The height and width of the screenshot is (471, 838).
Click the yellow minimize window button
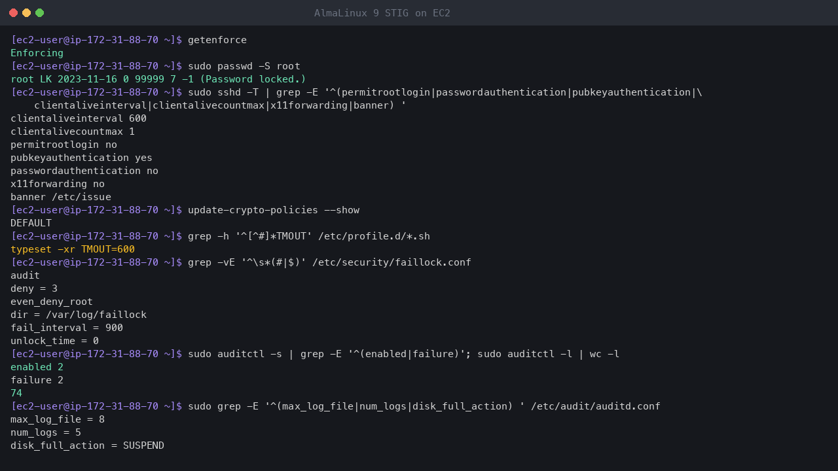pos(26,12)
